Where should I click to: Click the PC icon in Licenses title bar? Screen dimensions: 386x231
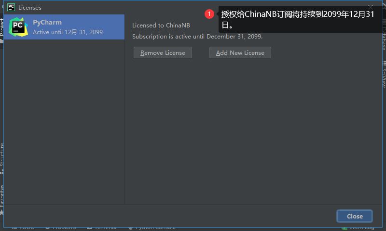click(x=11, y=7)
